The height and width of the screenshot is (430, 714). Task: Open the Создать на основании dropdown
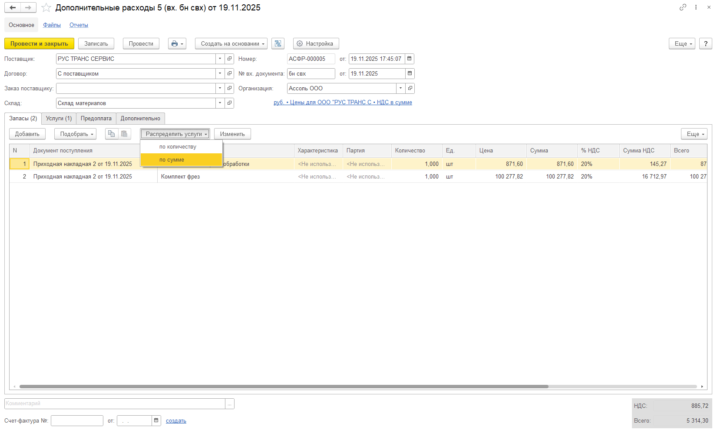[x=231, y=44]
